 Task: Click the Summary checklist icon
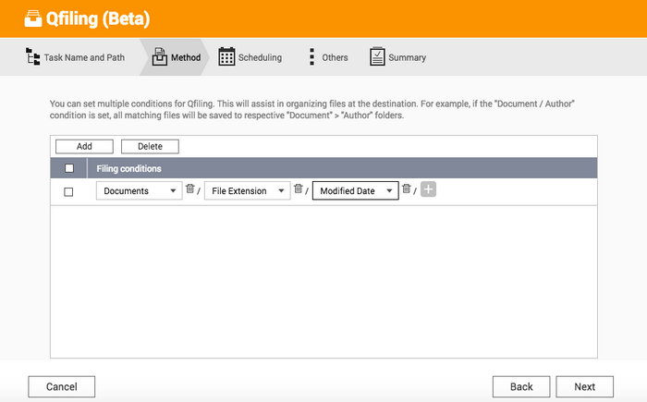[377, 56]
